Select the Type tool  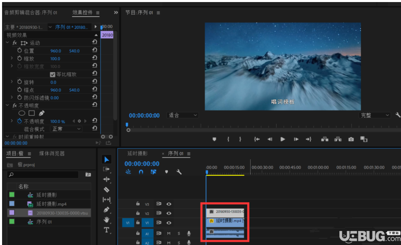106,230
